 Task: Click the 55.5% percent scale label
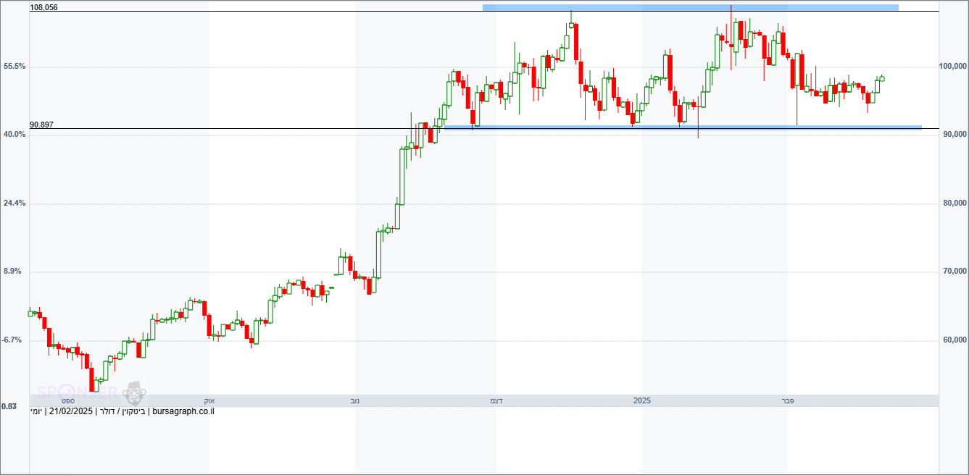[14, 66]
